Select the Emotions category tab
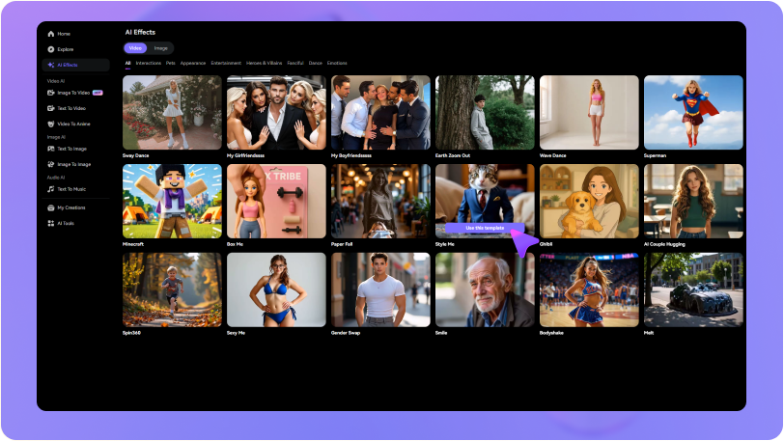The width and height of the screenshot is (784, 441). click(x=337, y=64)
